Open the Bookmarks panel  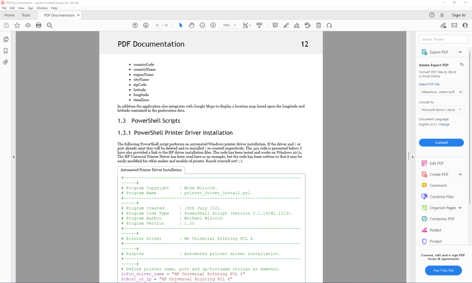coord(6,51)
